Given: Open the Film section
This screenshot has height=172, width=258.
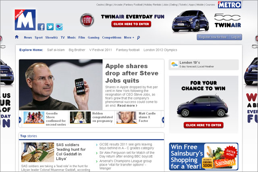Looking at the screenshot, I should [x=82, y=37].
